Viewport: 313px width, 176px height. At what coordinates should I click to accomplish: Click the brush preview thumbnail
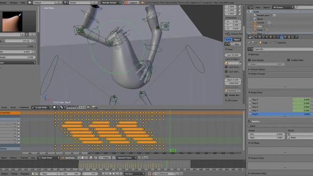tap(12, 22)
